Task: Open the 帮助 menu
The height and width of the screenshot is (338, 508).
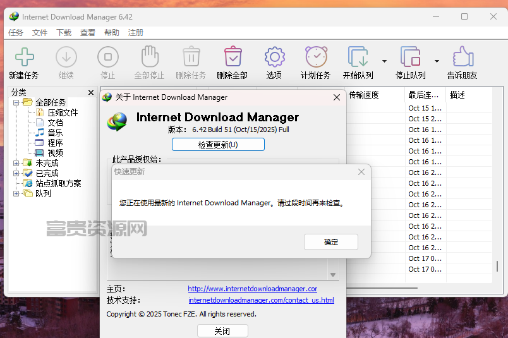Action: (112, 33)
